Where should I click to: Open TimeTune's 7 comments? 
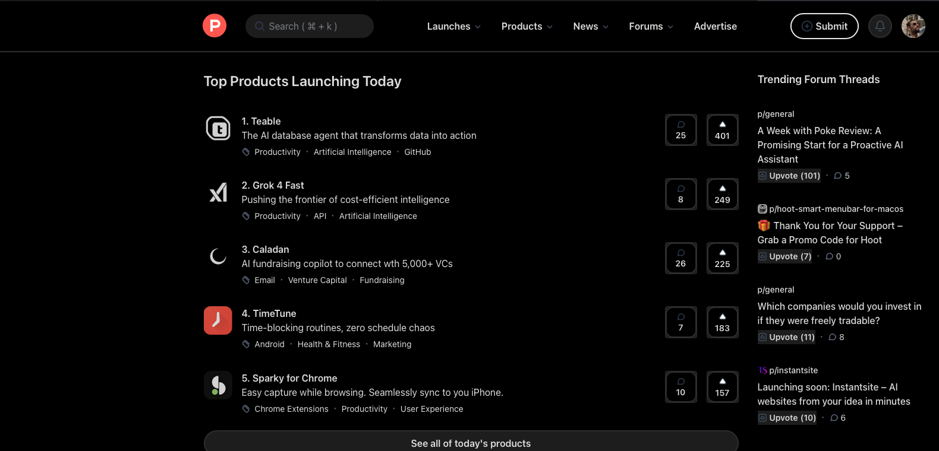(x=681, y=322)
